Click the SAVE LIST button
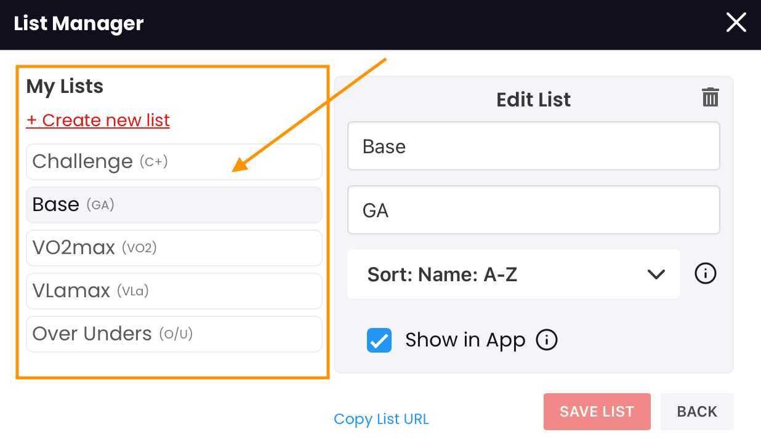The image size is (761, 448). pyautogui.click(x=597, y=412)
